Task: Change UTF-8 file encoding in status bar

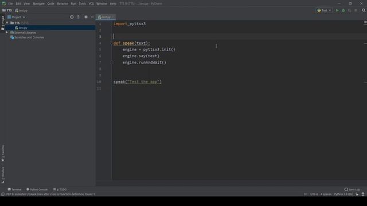Action: 314,195
